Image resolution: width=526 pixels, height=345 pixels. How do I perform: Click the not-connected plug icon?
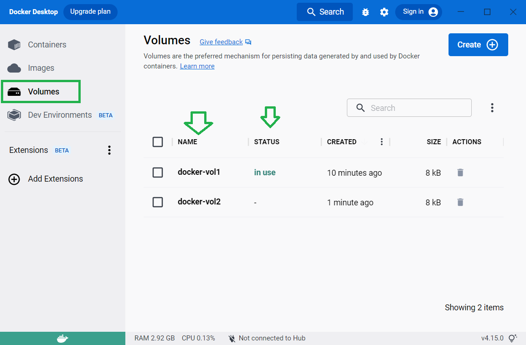(232, 338)
